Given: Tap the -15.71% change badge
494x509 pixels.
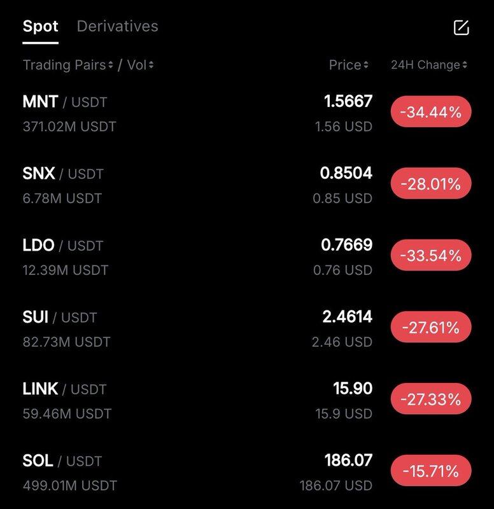Looking at the screenshot, I should [430, 471].
